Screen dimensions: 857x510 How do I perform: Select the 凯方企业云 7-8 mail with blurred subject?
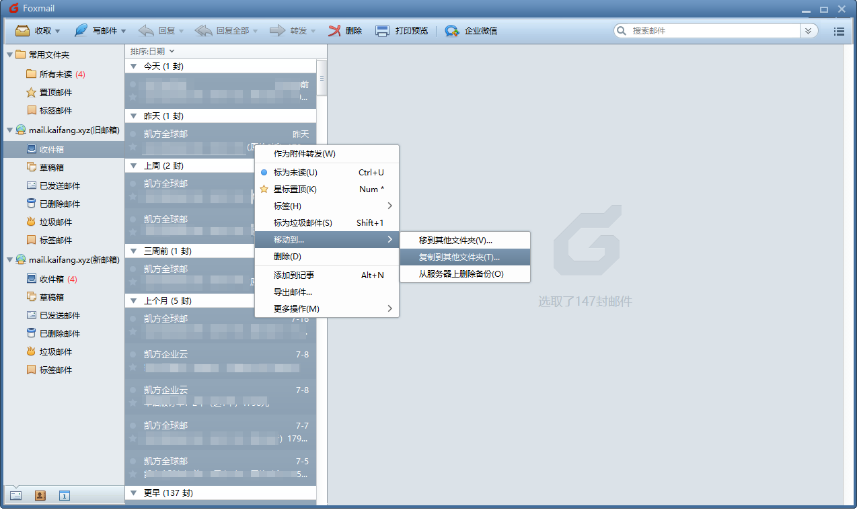(x=221, y=361)
